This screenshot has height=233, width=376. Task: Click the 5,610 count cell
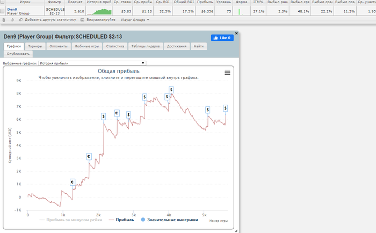pos(75,11)
